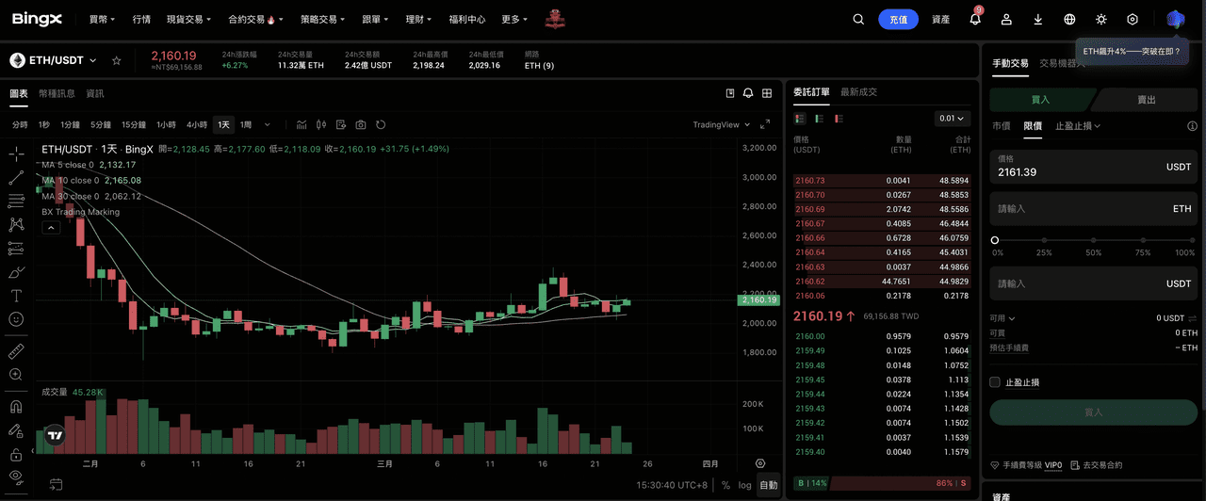Click the search magnifier icon in header
This screenshot has width=1206, height=501.
[x=857, y=19]
